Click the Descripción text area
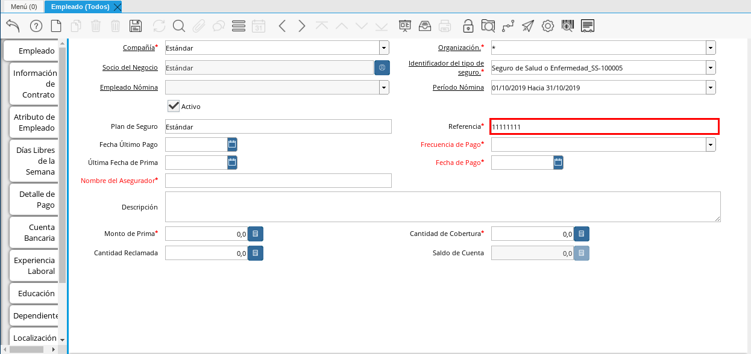751x354 pixels. coord(442,207)
